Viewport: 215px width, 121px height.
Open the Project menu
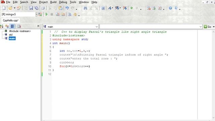(43, 2)
